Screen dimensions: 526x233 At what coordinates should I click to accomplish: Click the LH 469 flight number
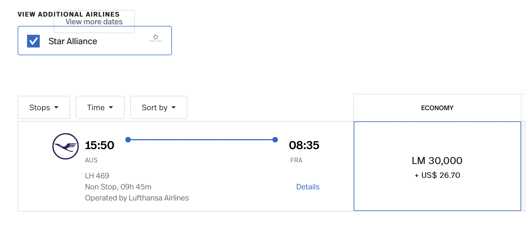[97, 176]
